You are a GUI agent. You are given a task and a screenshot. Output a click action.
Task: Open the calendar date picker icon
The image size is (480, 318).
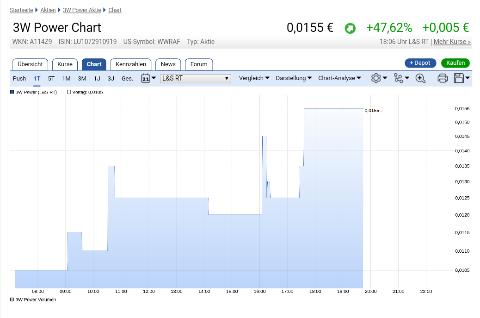[146, 78]
